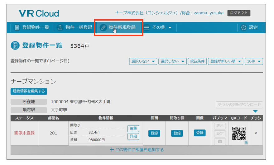Click the panorama camera icon button
Screen dimensions: 274x165
[x=220, y=142]
